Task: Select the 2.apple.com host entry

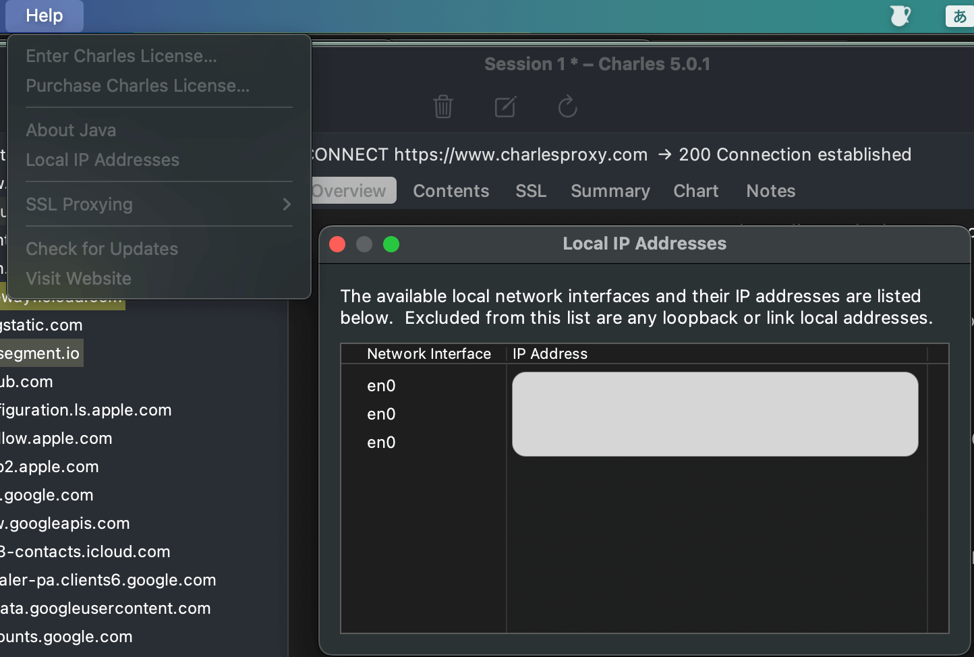Action: click(x=50, y=467)
